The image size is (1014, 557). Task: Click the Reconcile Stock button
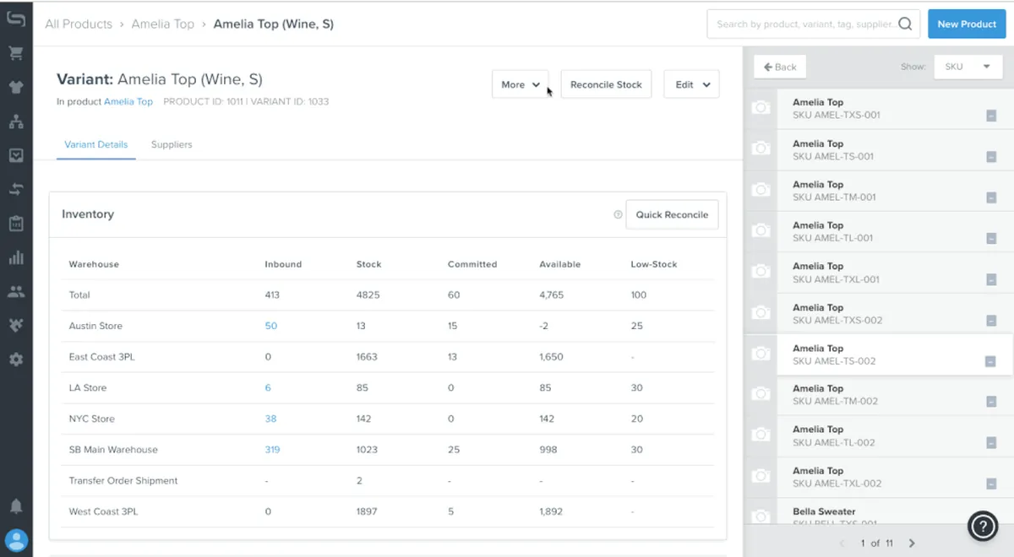pyautogui.click(x=606, y=84)
